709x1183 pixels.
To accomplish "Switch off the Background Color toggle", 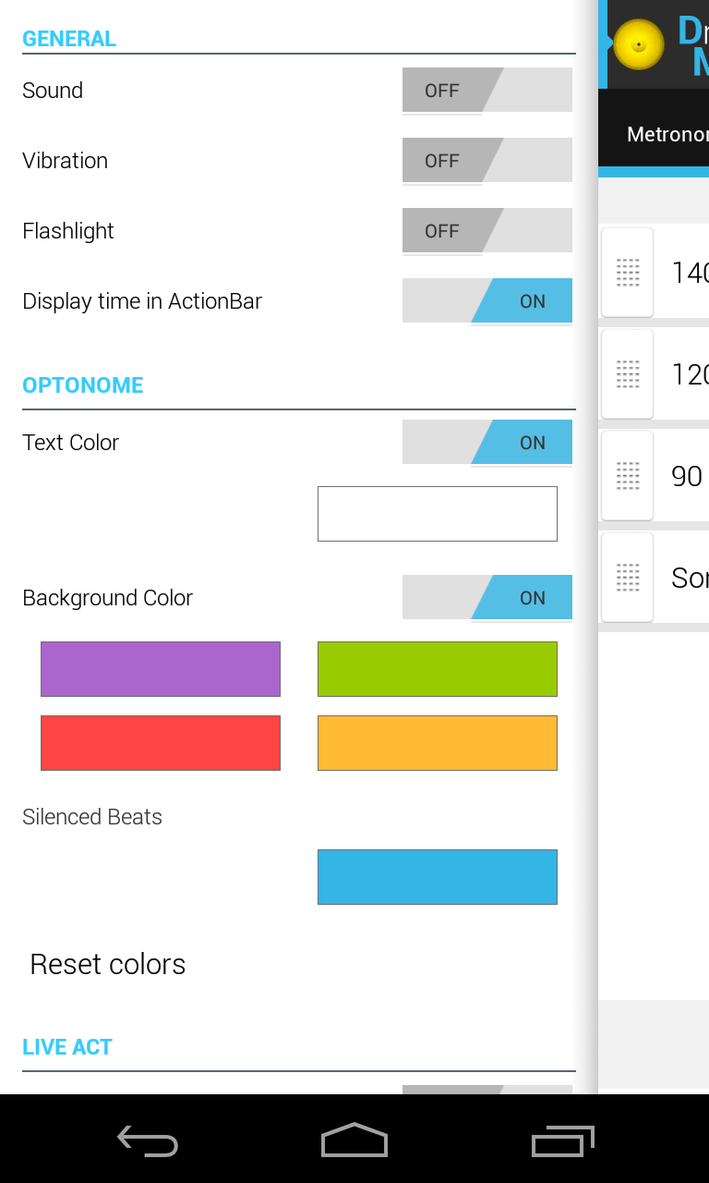I will 487,598.
